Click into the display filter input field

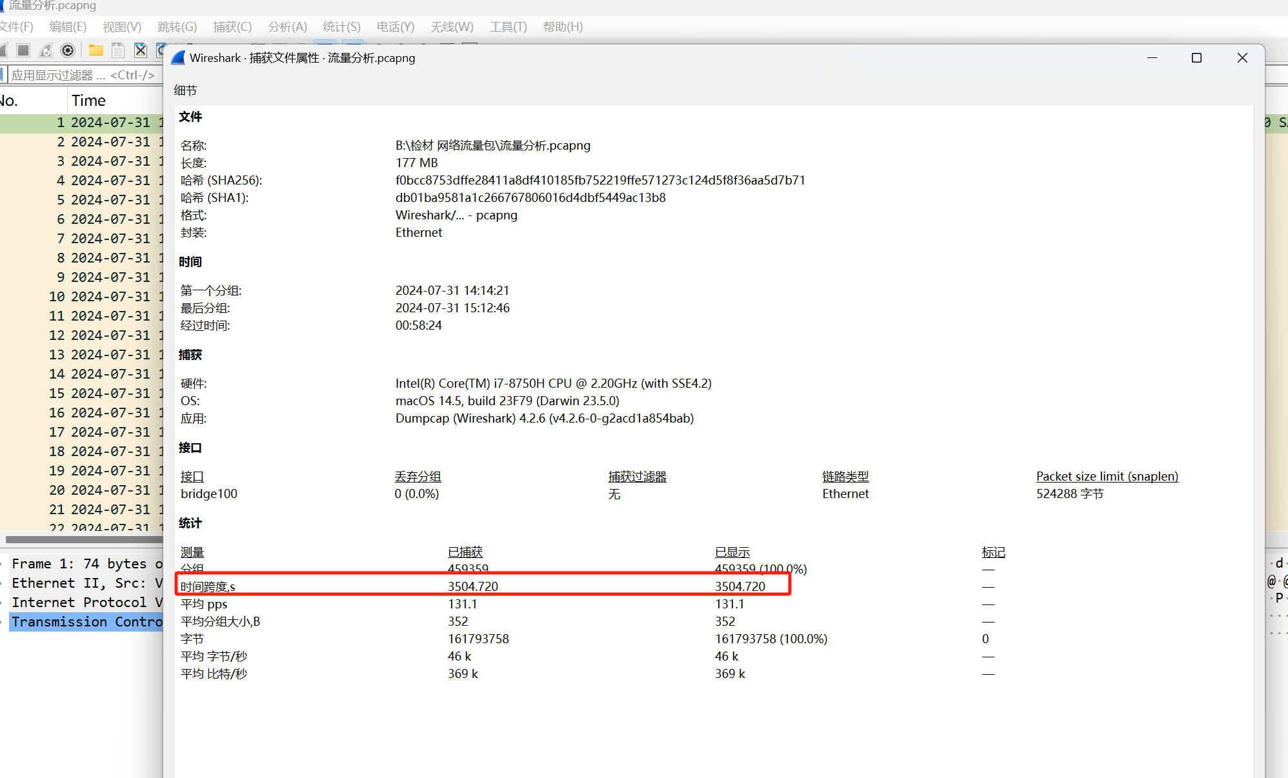point(84,75)
